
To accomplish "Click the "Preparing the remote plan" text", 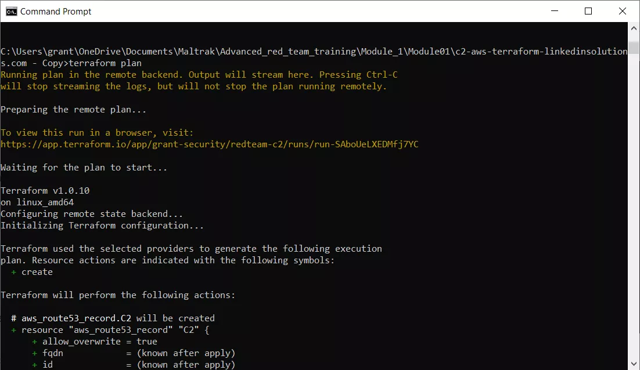I will point(73,109).
